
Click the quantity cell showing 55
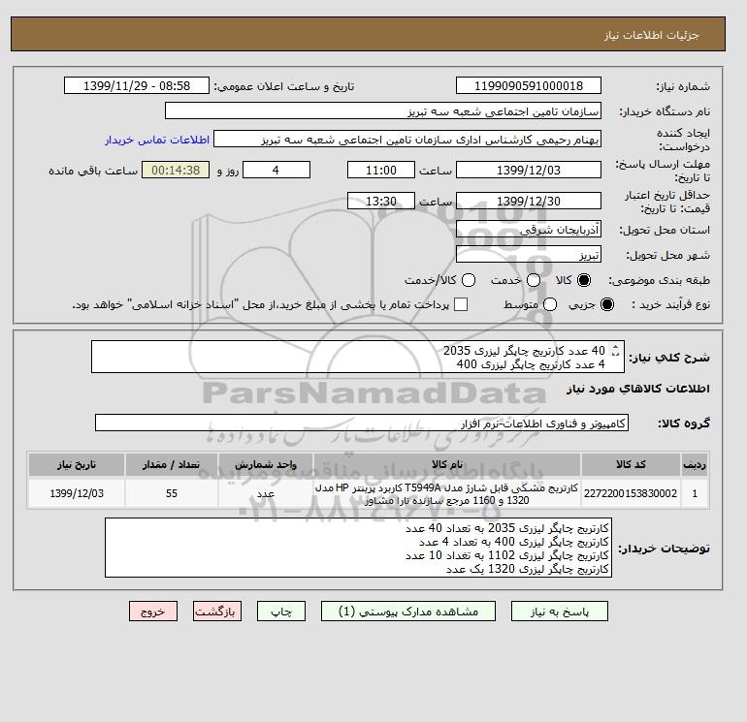(172, 493)
